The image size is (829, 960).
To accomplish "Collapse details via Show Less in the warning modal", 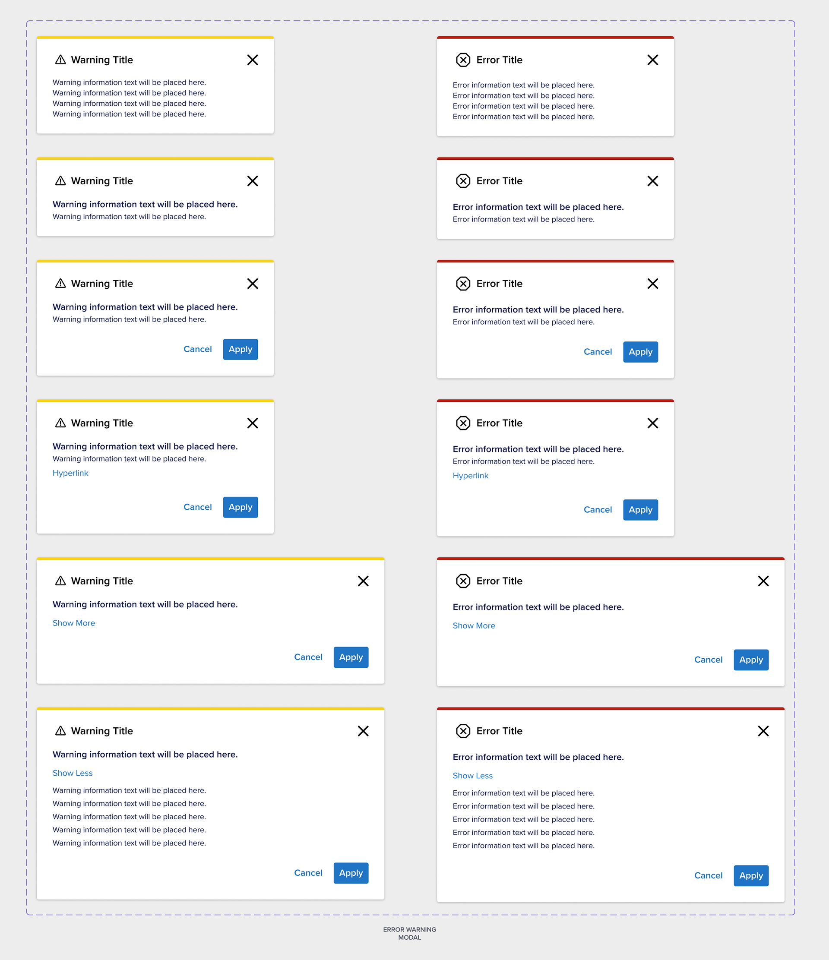I will pyautogui.click(x=72, y=773).
